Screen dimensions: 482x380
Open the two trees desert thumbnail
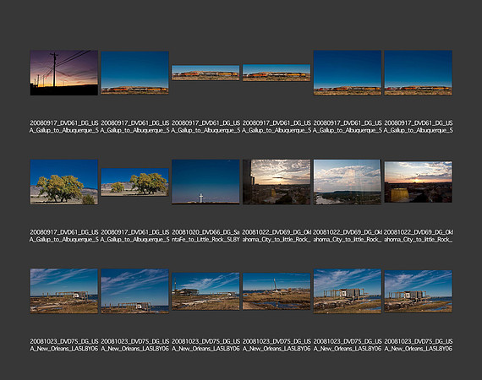135,182
